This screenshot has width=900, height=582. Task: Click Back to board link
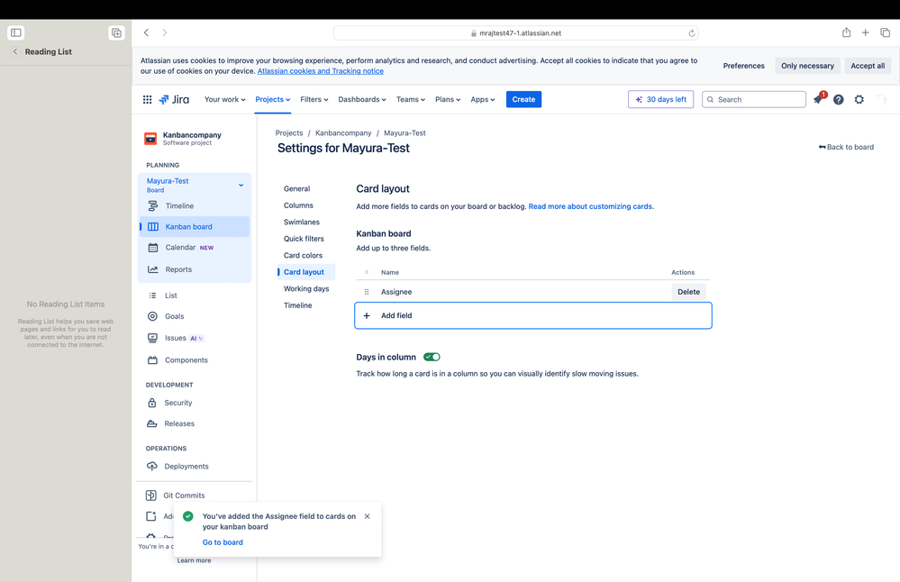pyautogui.click(x=846, y=147)
